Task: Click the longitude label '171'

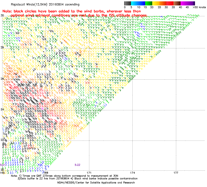Action: pyautogui.click(x=89, y=173)
